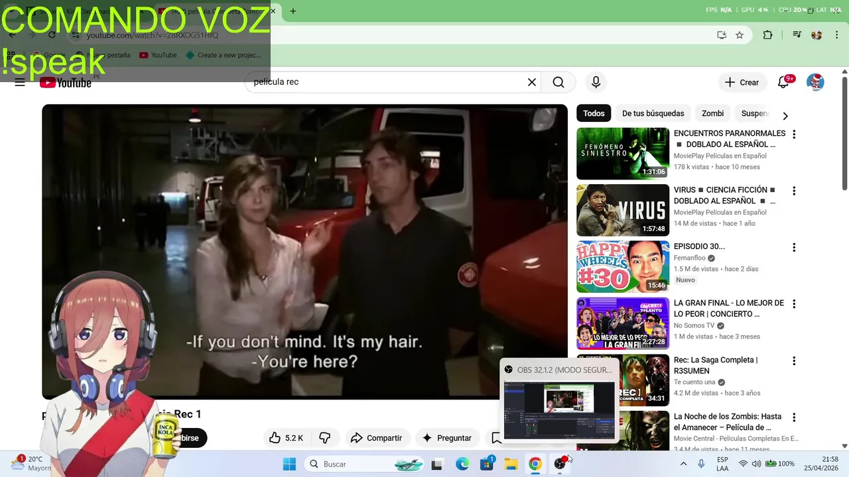
Task: Open File Explorer from taskbar
Action: [x=511, y=464]
